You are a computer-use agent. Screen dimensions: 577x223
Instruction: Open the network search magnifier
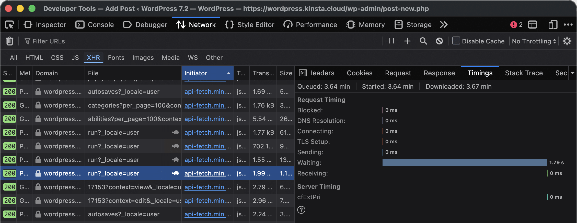(x=423, y=41)
